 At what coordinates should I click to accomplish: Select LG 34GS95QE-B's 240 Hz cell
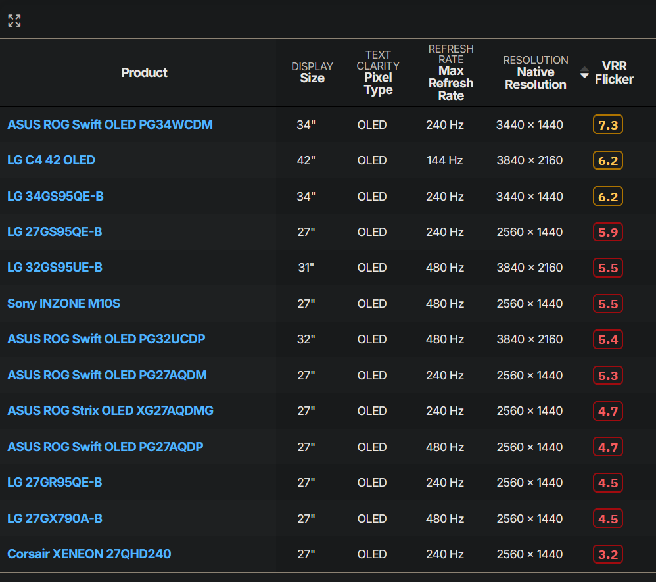point(445,197)
